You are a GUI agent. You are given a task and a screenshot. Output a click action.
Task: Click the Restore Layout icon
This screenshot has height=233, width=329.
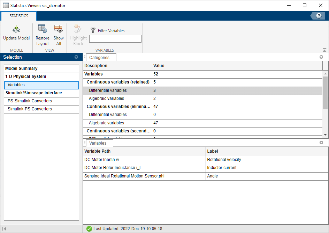pyautogui.click(x=43, y=29)
